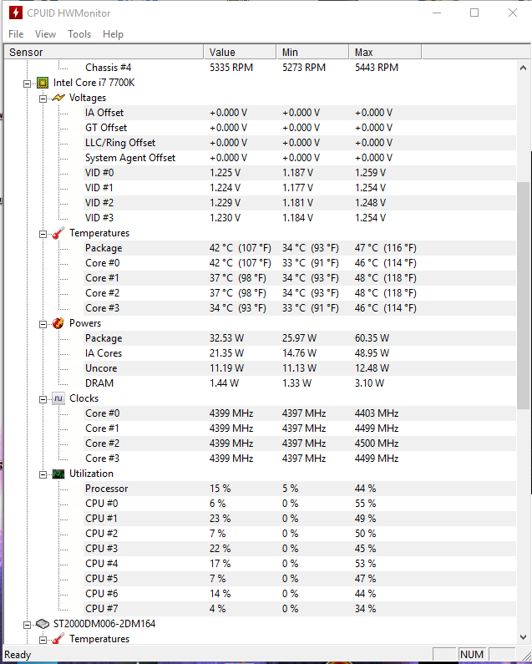
Task: Collapse the Intel Core i7 7700K node
Action: tap(27, 84)
